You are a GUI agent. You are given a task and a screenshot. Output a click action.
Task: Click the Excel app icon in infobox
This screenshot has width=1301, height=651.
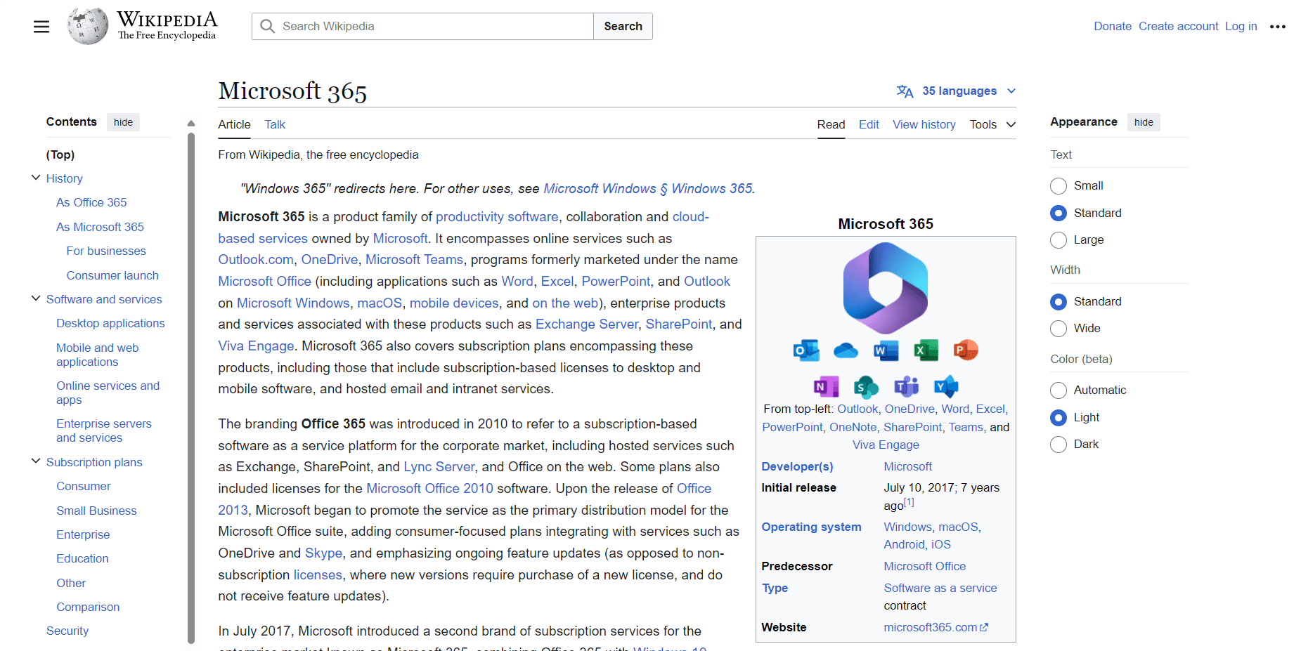(x=926, y=350)
